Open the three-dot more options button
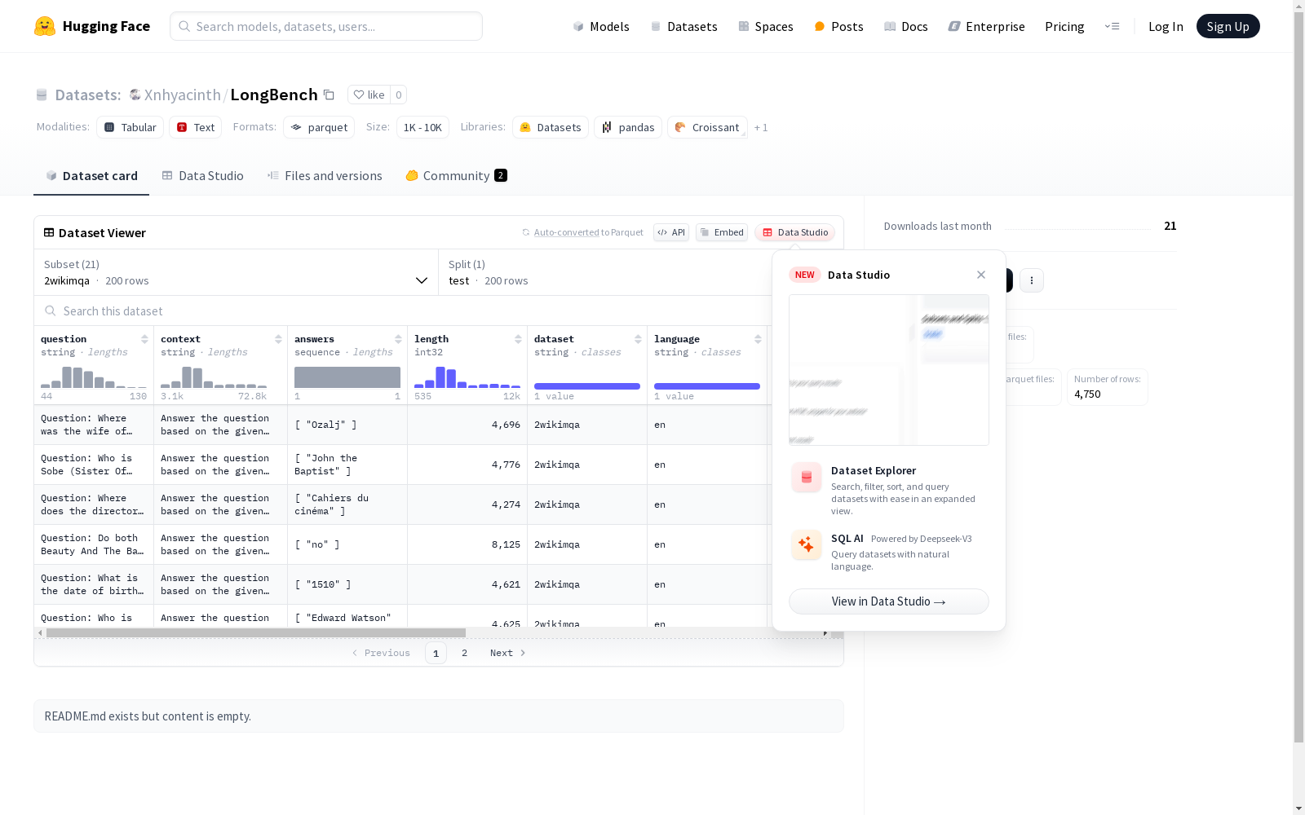Screen dimensions: 1305x815 (1032, 280)
